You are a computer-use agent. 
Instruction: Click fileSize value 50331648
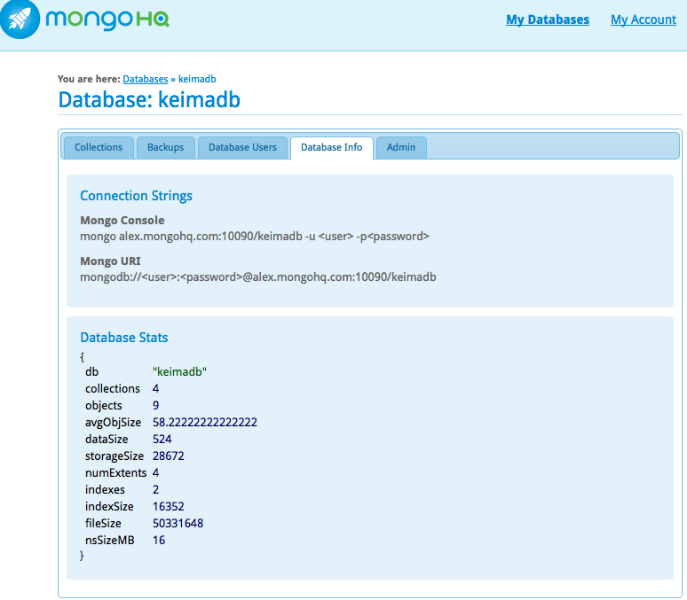pyautogui.click(x=178, y=524)
